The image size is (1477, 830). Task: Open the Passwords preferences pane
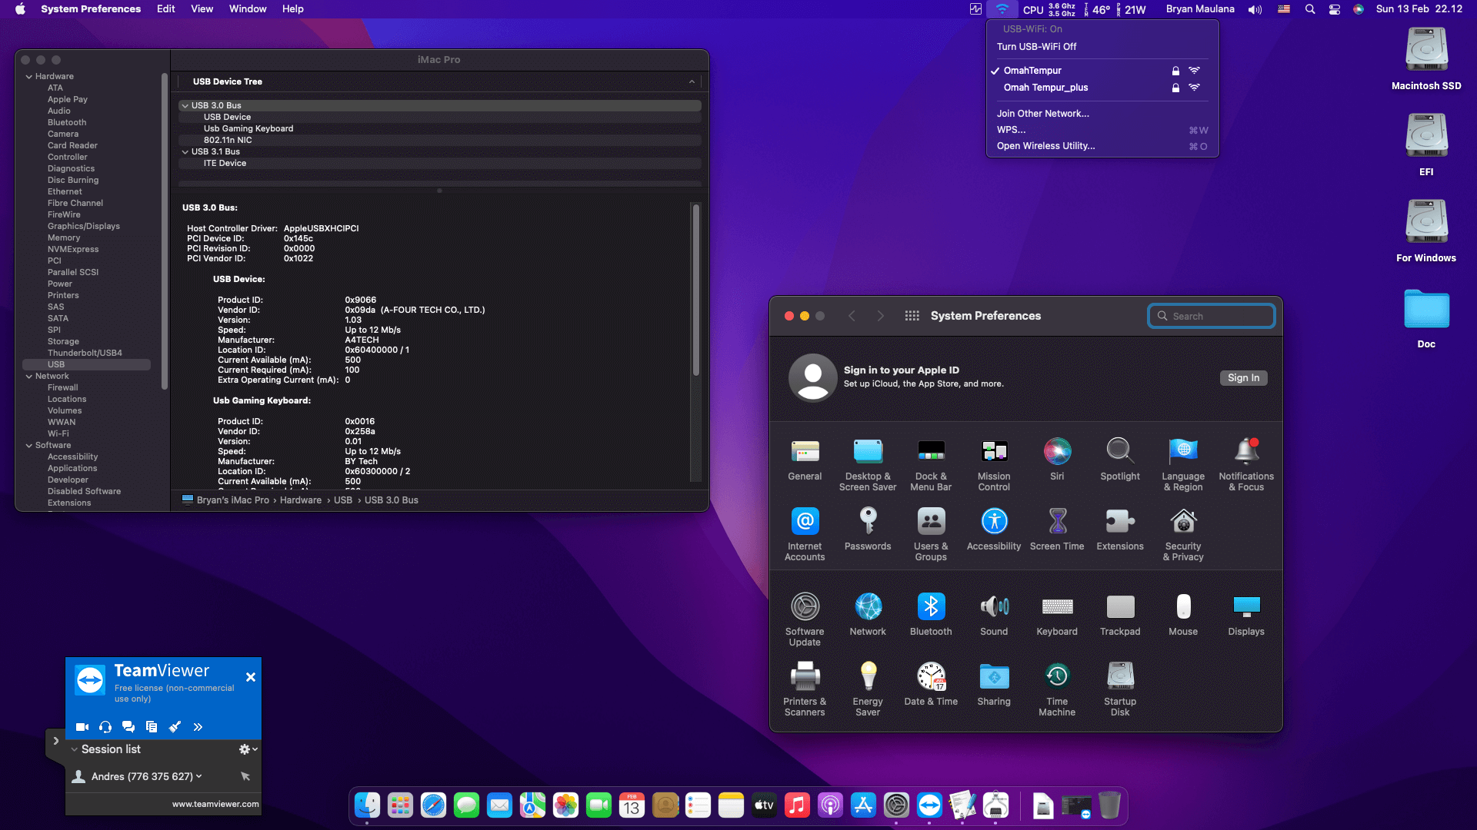click(x=868, y=530)
